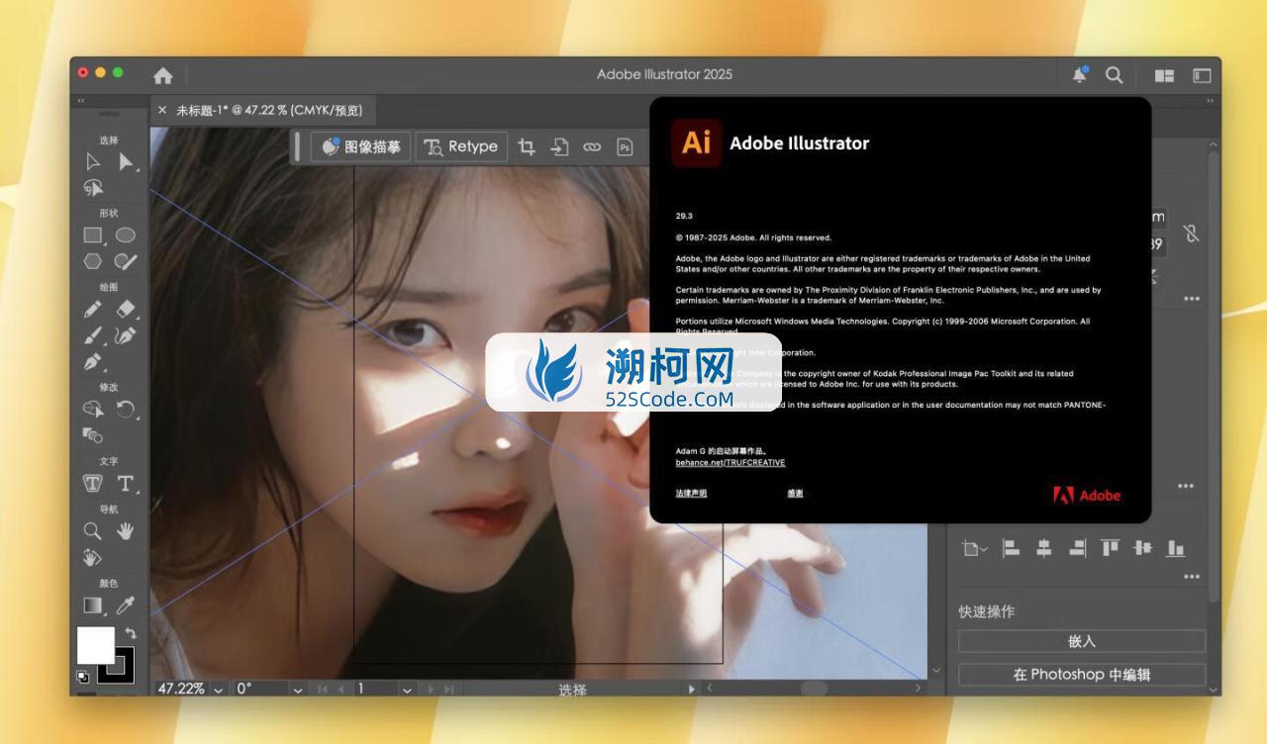Click the Ps edit icon in taskbar
The image size is (1267, 744).
625,146
